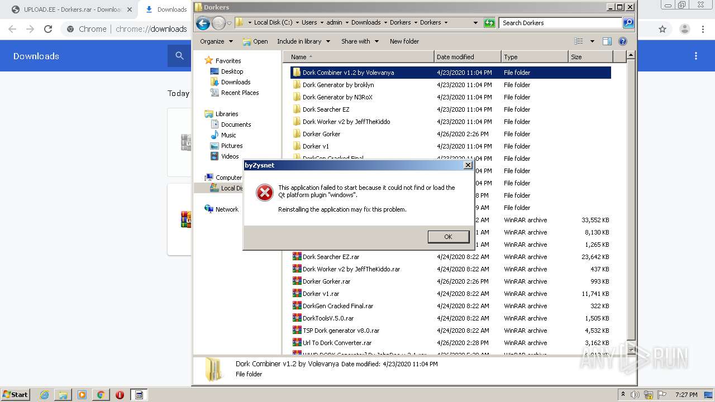Open Chrome from the taskbar
The width and height of the screenshot is (715, 402).
pyautogui.click(x=101, y=395)
